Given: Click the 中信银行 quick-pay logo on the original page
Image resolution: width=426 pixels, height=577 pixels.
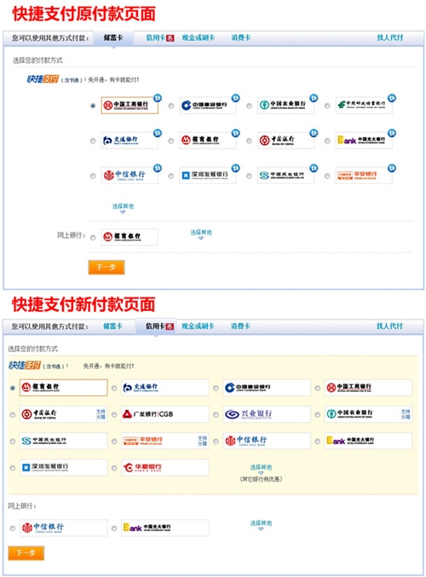Looking at the screenshot, I should (130, 176).
